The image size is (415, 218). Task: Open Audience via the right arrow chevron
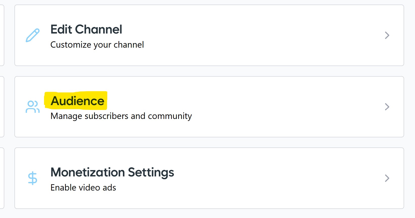387,107
